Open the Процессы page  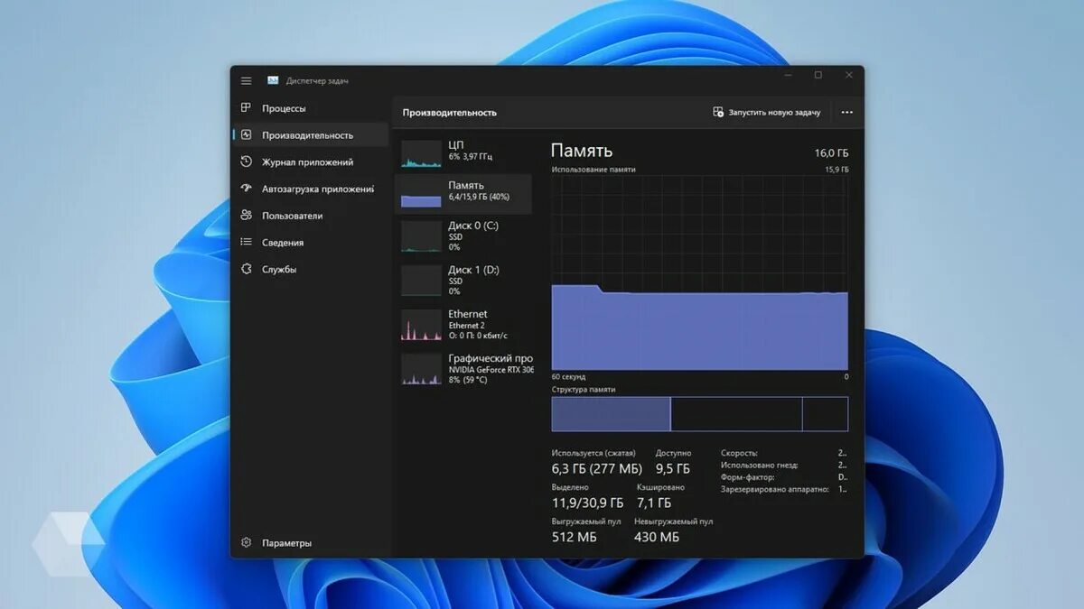pos(310,108)
